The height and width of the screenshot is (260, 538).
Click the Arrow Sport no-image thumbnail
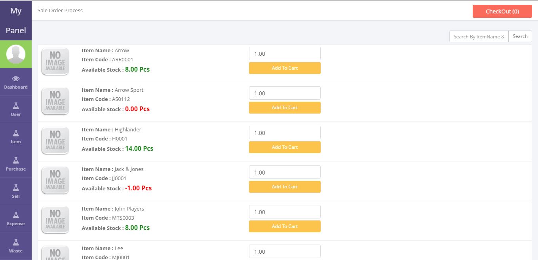coord(55,101)
